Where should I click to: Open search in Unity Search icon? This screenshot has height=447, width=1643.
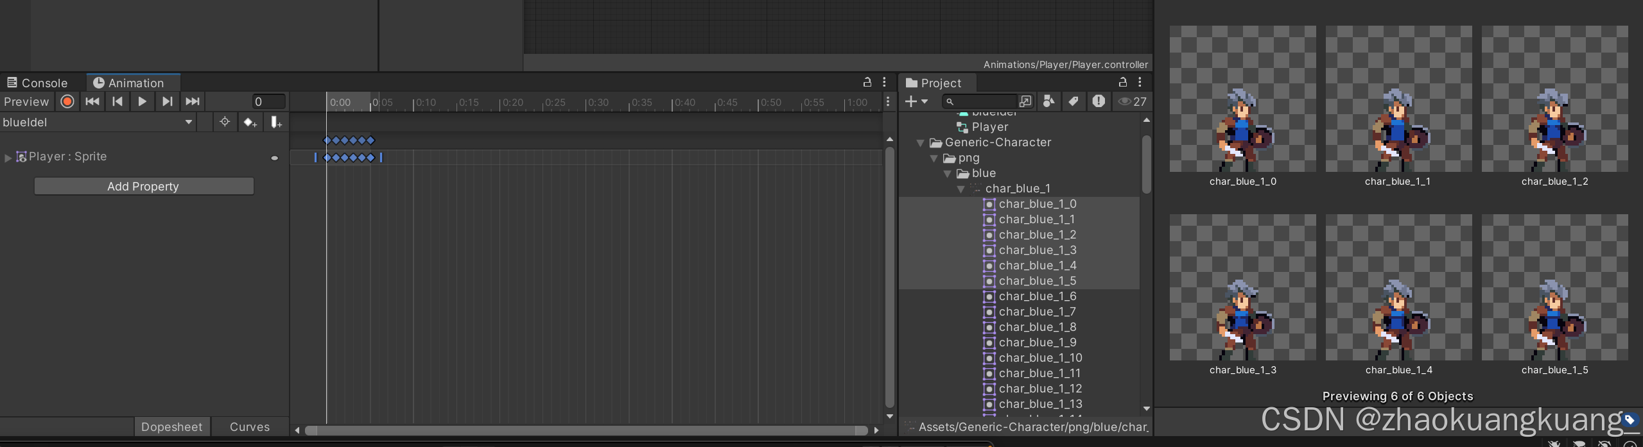(x=1025, y=101)
